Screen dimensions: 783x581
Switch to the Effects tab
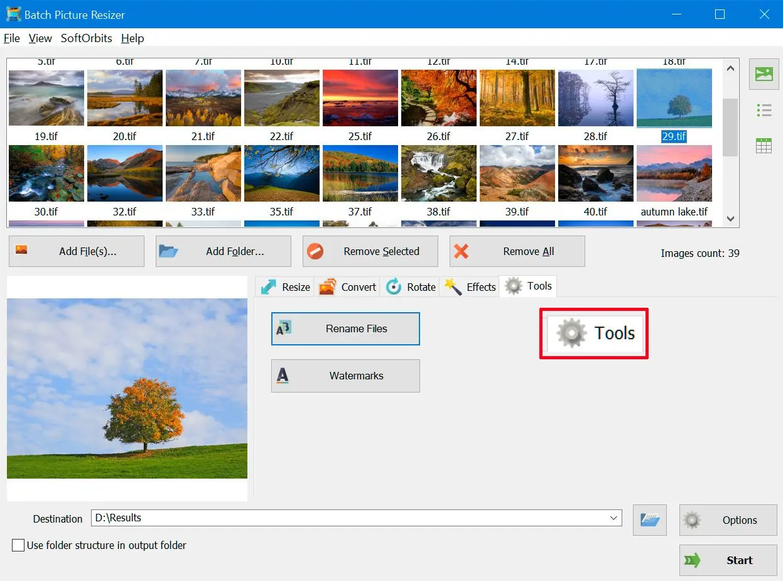[470, 287]
